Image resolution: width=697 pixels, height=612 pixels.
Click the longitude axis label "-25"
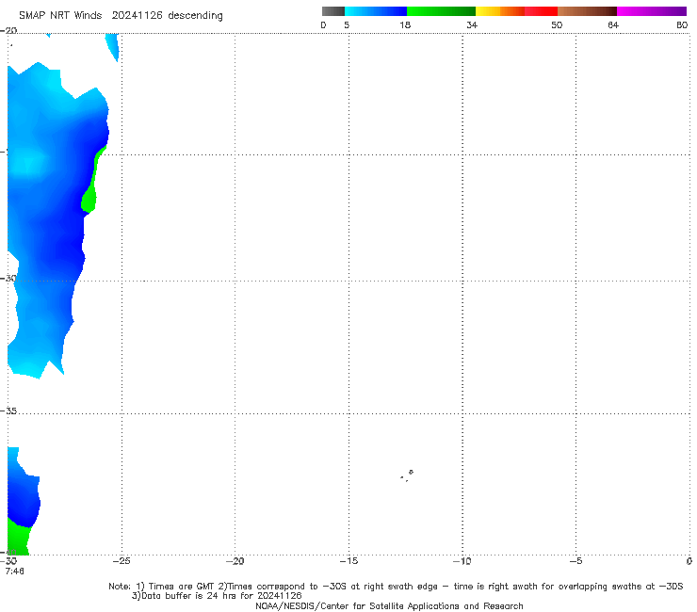(x=122, y=561)
